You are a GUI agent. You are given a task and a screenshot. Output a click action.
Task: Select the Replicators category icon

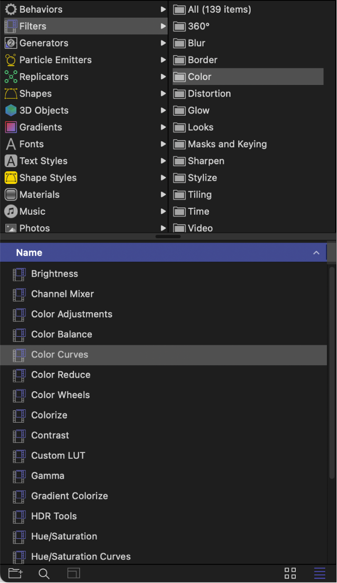pos(10,77)
